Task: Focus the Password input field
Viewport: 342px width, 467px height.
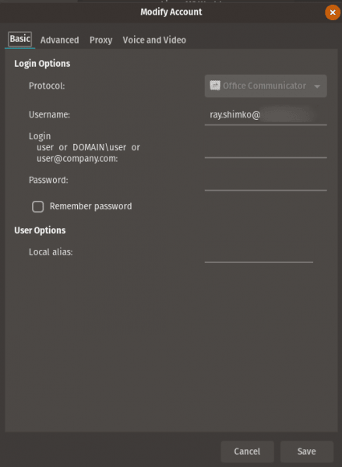Action: point(266,181)
